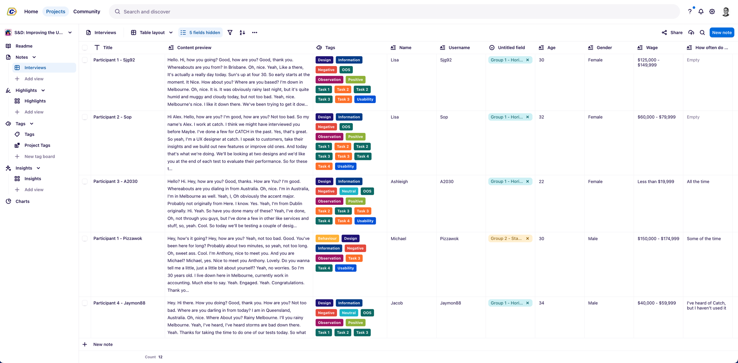The width and height of the screenshot is (738, 363).
Task: Add a New note at table bottom
Action: 103,344
